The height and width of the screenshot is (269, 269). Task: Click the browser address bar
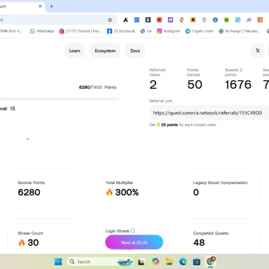point(58,20)
